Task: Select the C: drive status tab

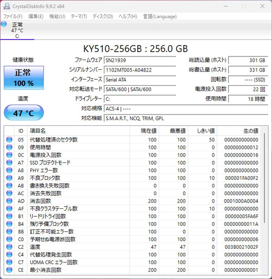Action: [17, 30]
